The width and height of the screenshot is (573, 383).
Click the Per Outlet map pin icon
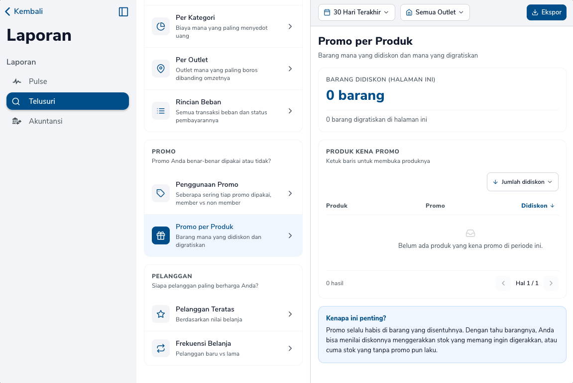161,69
